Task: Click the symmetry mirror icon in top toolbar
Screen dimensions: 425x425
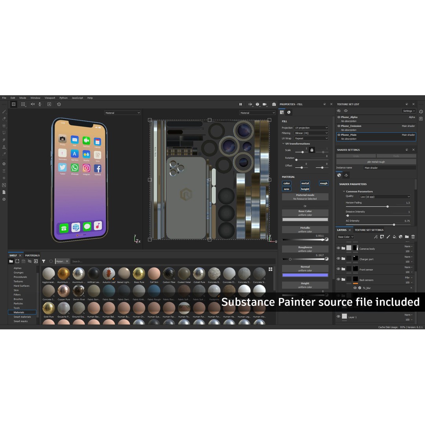Action: (33, 104)
